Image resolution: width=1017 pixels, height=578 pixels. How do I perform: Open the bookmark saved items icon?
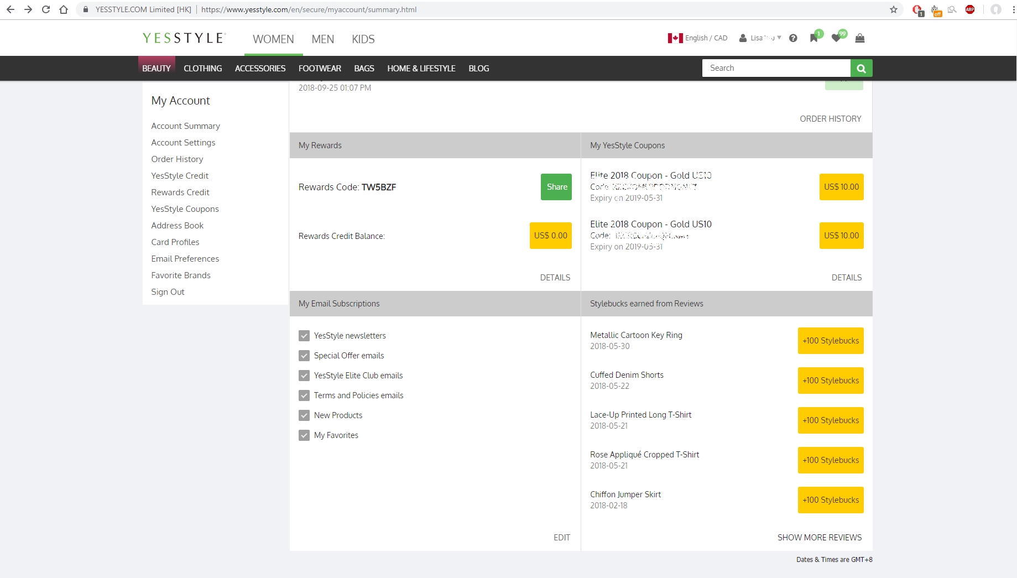[x=813, y=38]
